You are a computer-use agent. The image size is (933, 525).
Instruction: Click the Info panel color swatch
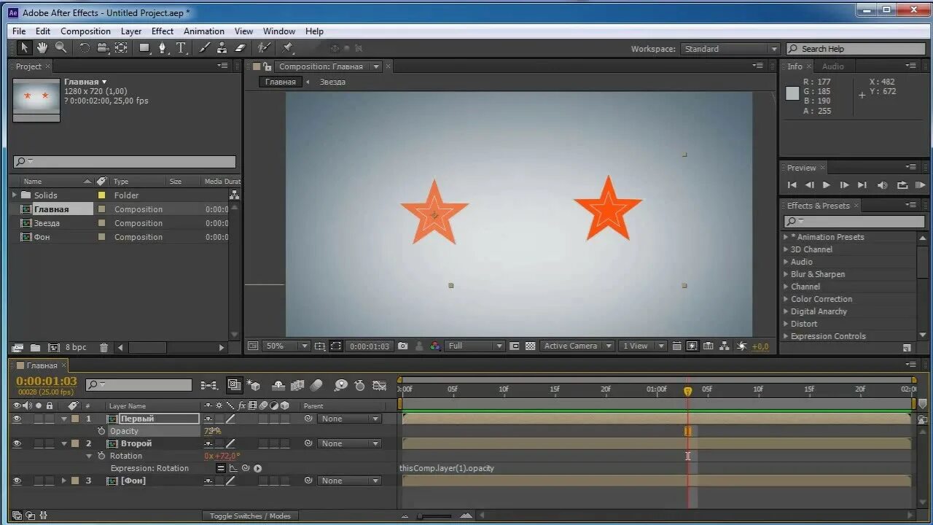792,93
